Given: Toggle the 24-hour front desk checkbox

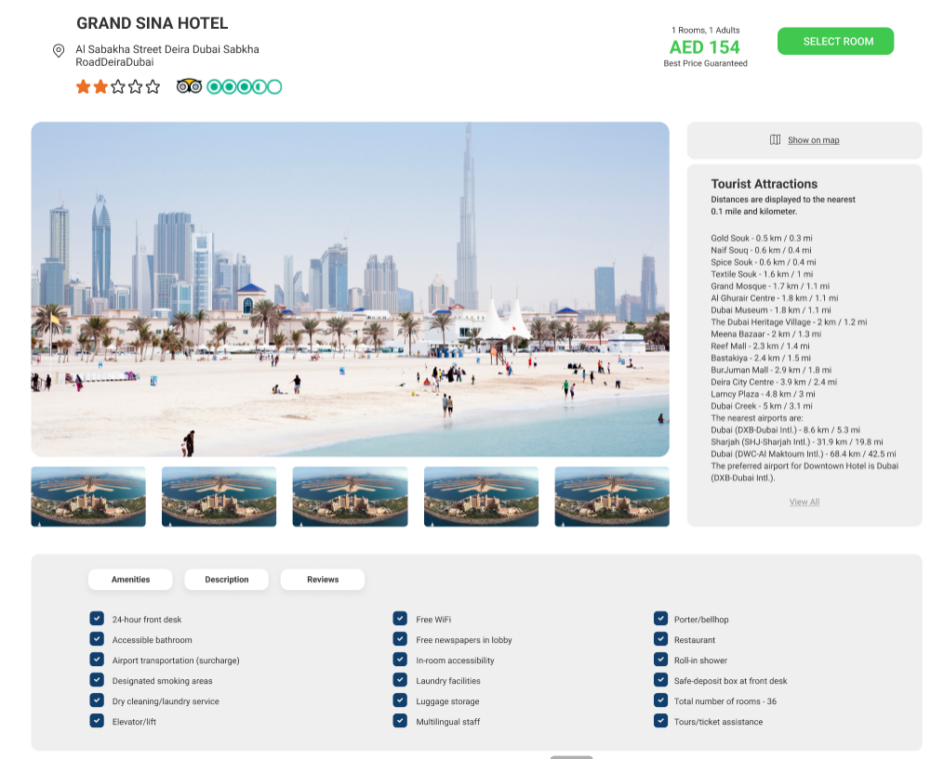Looking at the screenshot, I should 97,619.
